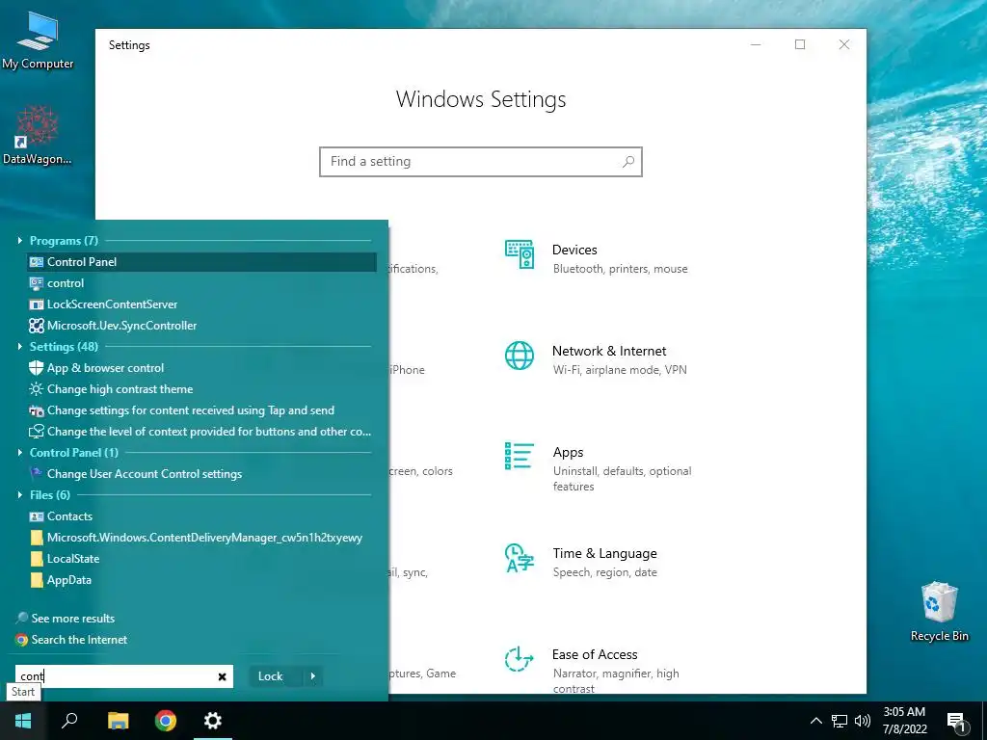Open File Explorer from taskbar
This screenshot has height=740, width=987.
coord(118,721)
